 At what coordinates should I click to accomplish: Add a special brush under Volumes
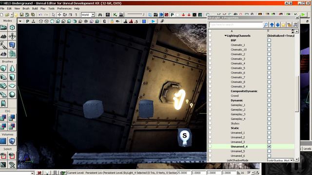click(3, 141)
